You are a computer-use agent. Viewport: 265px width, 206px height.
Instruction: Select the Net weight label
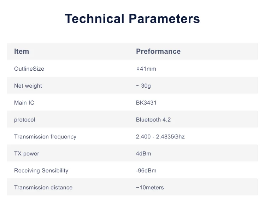28,86
